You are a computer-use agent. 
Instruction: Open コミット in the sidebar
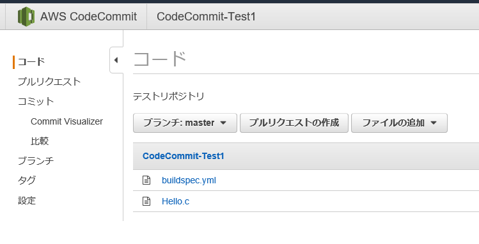click(x=36, y=102)
